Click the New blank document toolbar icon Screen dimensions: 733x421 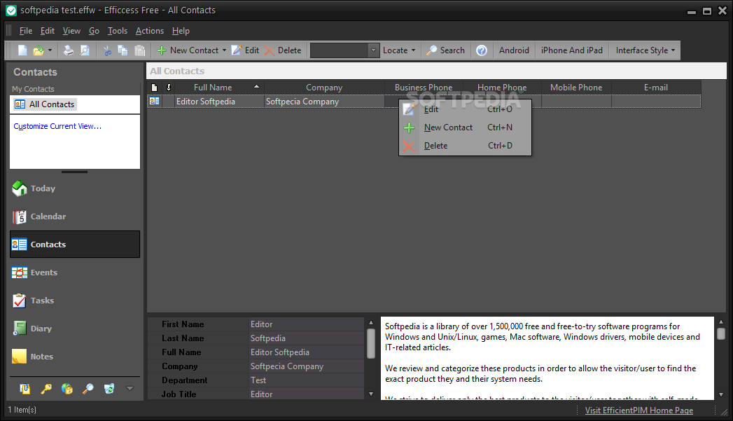click(x=22, y=50)
